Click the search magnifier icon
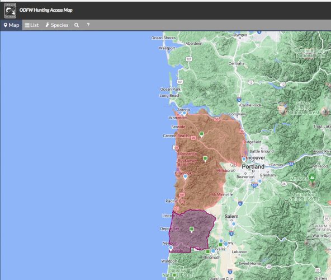The height and width of the screenshot is (280, 331). [77, 25]
